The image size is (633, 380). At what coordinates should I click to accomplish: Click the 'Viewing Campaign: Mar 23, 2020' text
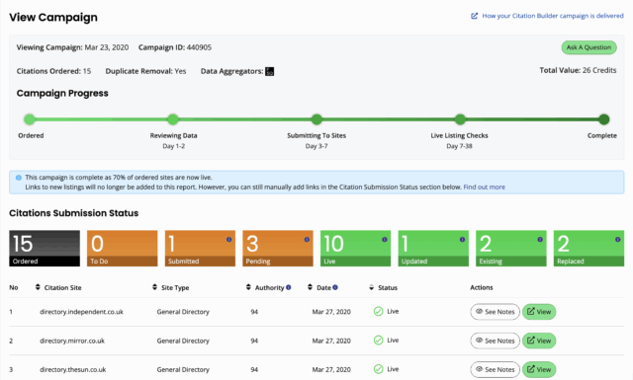tap(72, 47)
